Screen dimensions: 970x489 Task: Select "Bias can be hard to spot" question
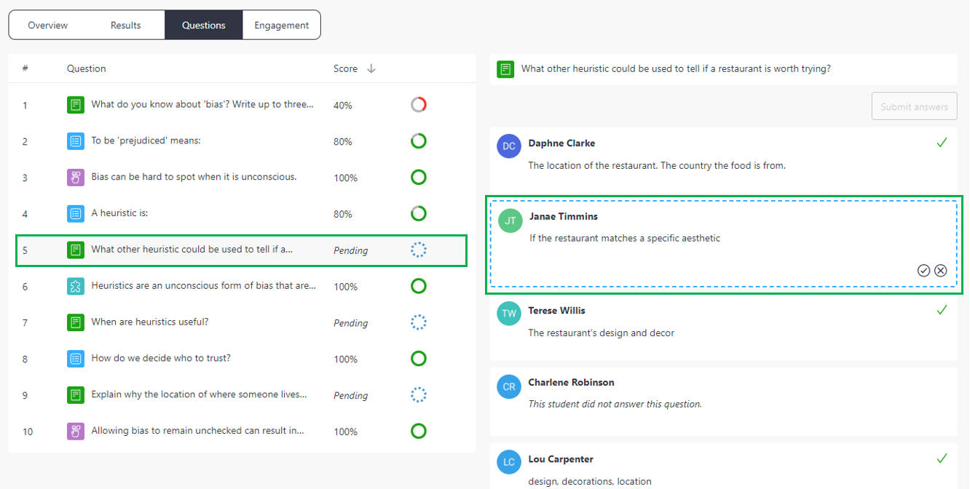click(x=194, y=177)
